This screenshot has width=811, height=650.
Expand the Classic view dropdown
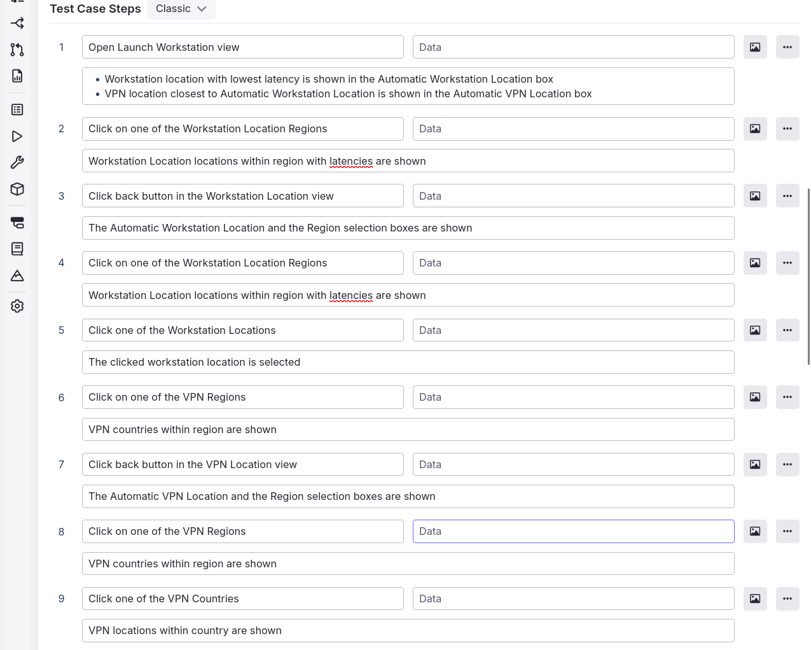tap(181, 9)
